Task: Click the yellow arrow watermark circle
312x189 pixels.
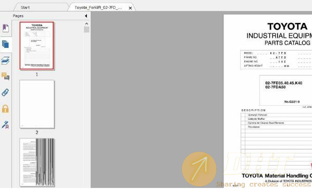Action: click(199, 169)
